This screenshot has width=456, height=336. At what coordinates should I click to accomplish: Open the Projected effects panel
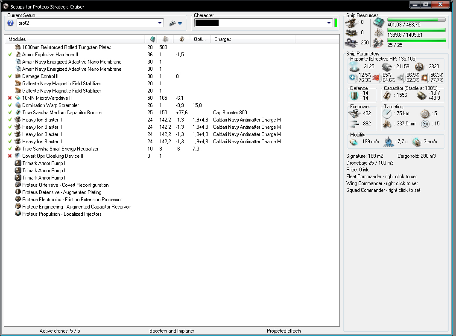284,331
